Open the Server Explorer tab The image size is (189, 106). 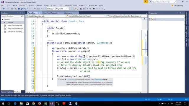pos(7,92)
